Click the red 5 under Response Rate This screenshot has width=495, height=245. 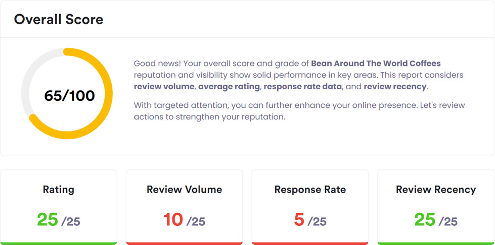tap(299, 219)
